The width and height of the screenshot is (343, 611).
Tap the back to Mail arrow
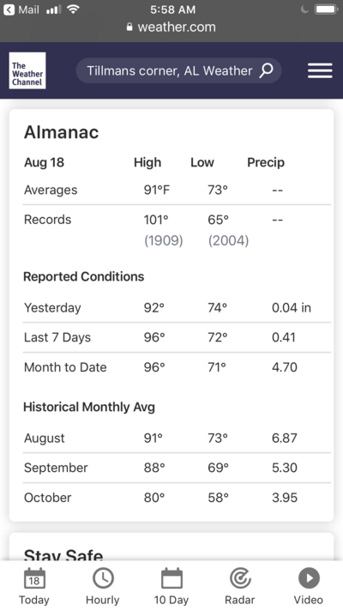[x=9, y=9]
